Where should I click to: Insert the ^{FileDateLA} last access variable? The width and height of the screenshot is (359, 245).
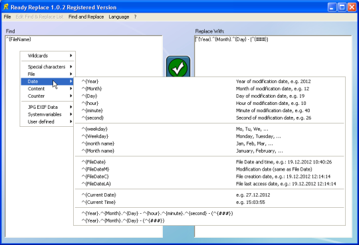pyautogui.click(x=209, y=184)
